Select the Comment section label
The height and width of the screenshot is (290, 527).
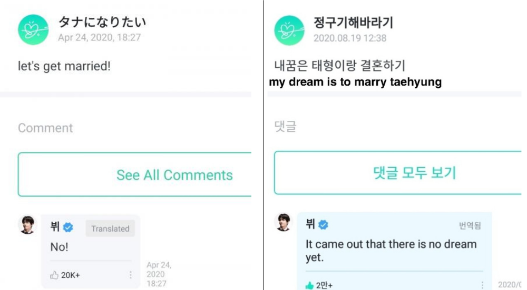tap(45, 128)
